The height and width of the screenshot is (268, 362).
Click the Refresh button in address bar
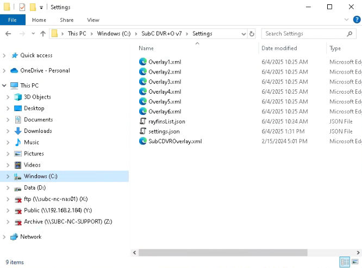252,34
